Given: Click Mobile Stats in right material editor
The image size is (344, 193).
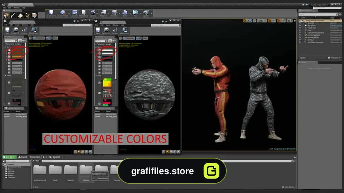Looking at the screenshot, I should point(124,30).
